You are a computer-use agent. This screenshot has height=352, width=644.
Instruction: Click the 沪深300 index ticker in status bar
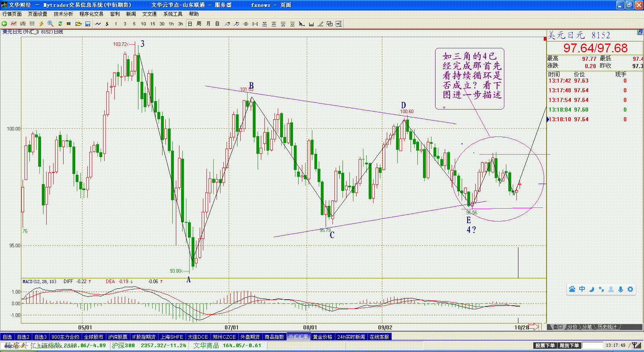[x=149, y=346]
